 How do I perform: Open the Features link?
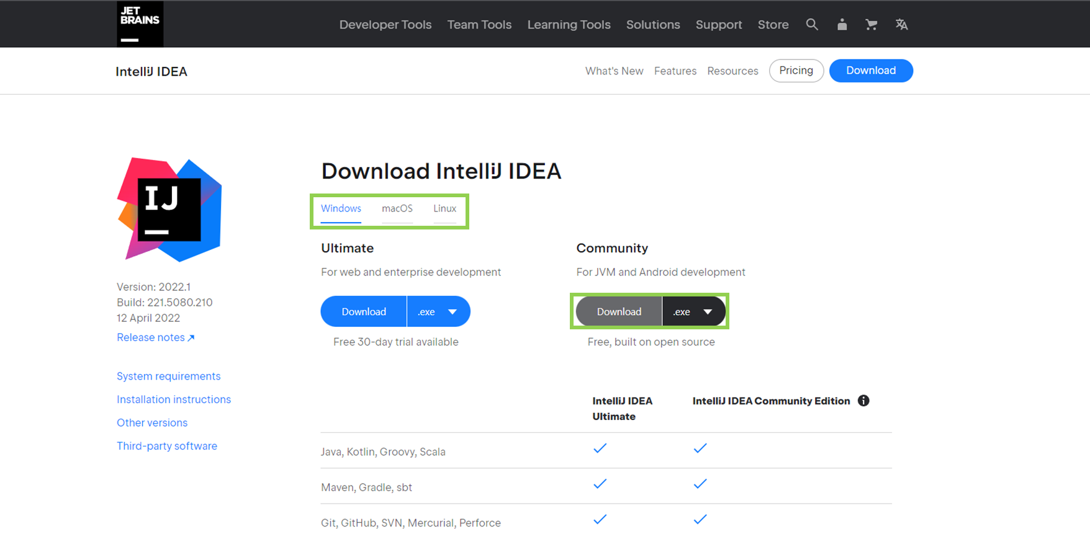[675, 71]
